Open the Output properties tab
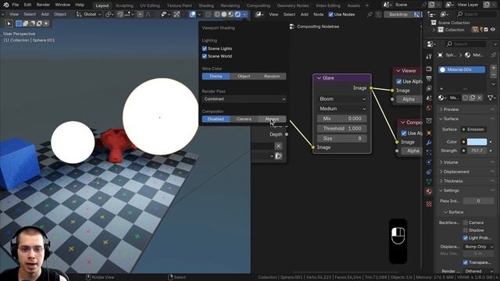Viewport: 500px width, 281px height. (x=429, y=78)
